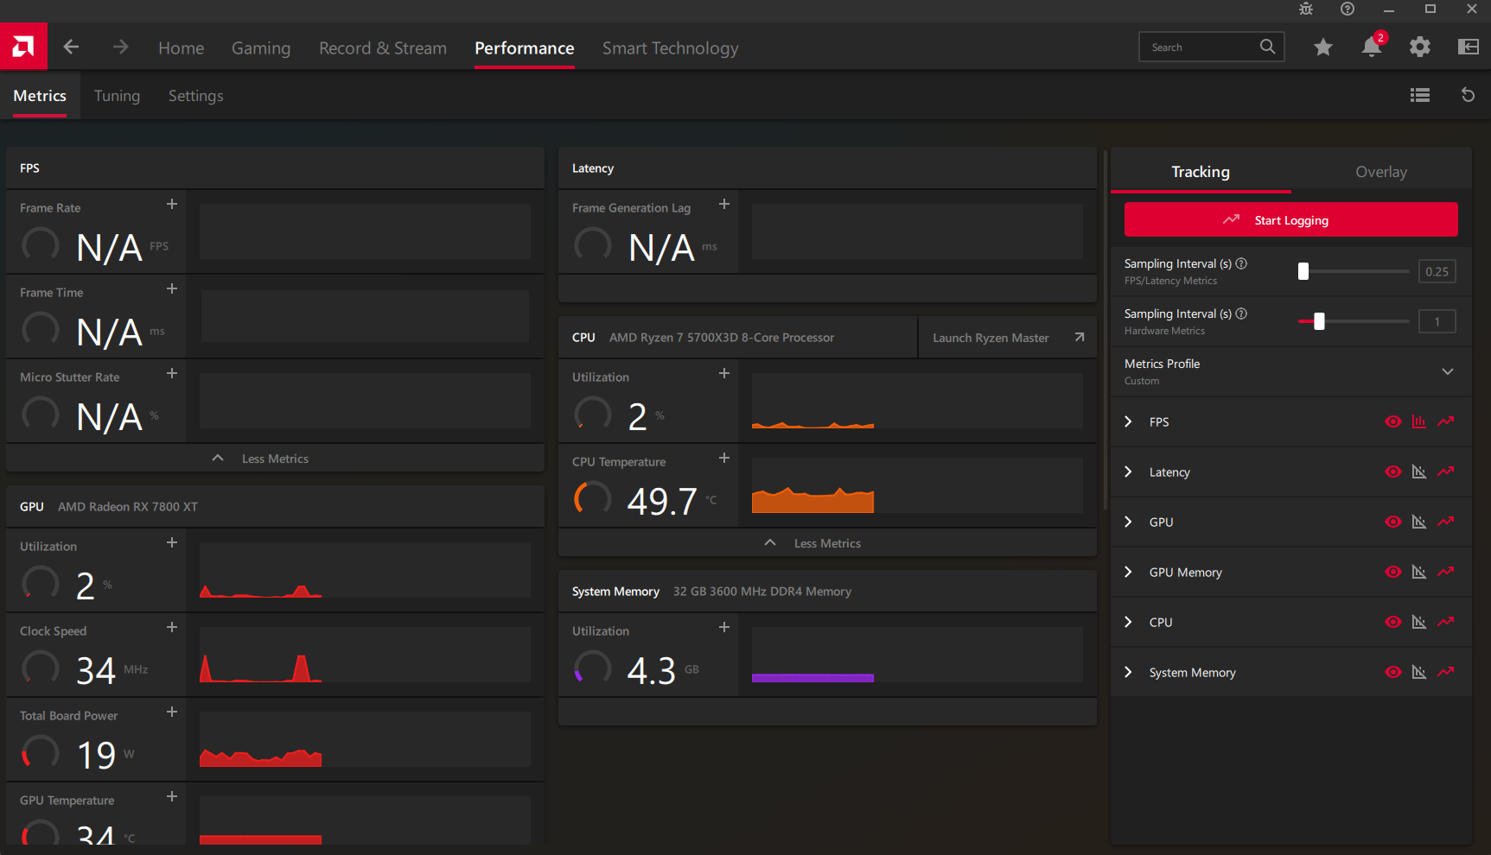Collapse CPU panel with Less Metrics

point(827,542)
